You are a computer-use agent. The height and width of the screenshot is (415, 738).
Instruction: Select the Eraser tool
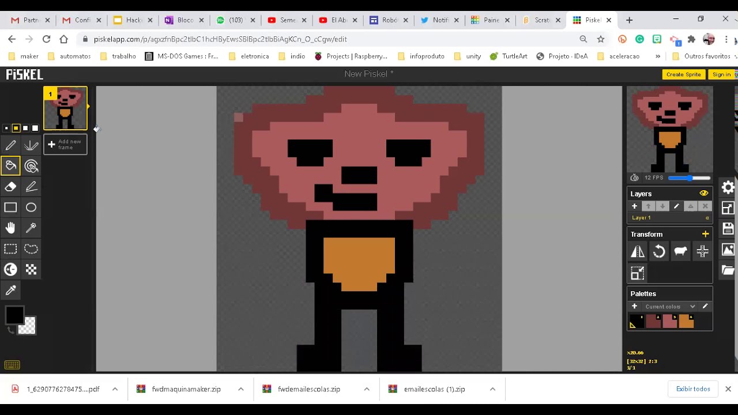click(x=10, y=187)
